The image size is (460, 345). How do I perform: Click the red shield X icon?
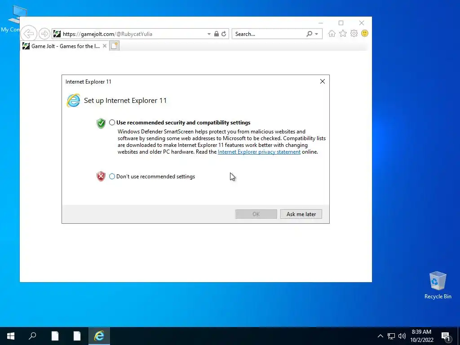click(101, 176)
